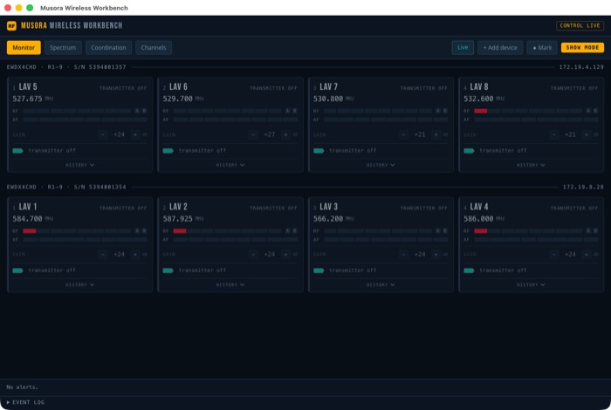Increase LAV 2 gain with plus button
Image resolution: width=611 pixels, height=410 pixels.
coord(285,254)
